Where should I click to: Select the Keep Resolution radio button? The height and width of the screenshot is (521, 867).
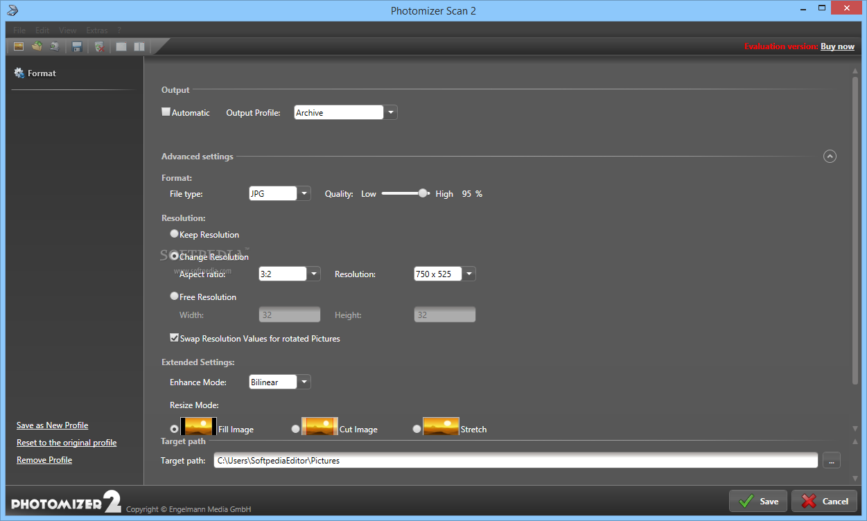174,234
